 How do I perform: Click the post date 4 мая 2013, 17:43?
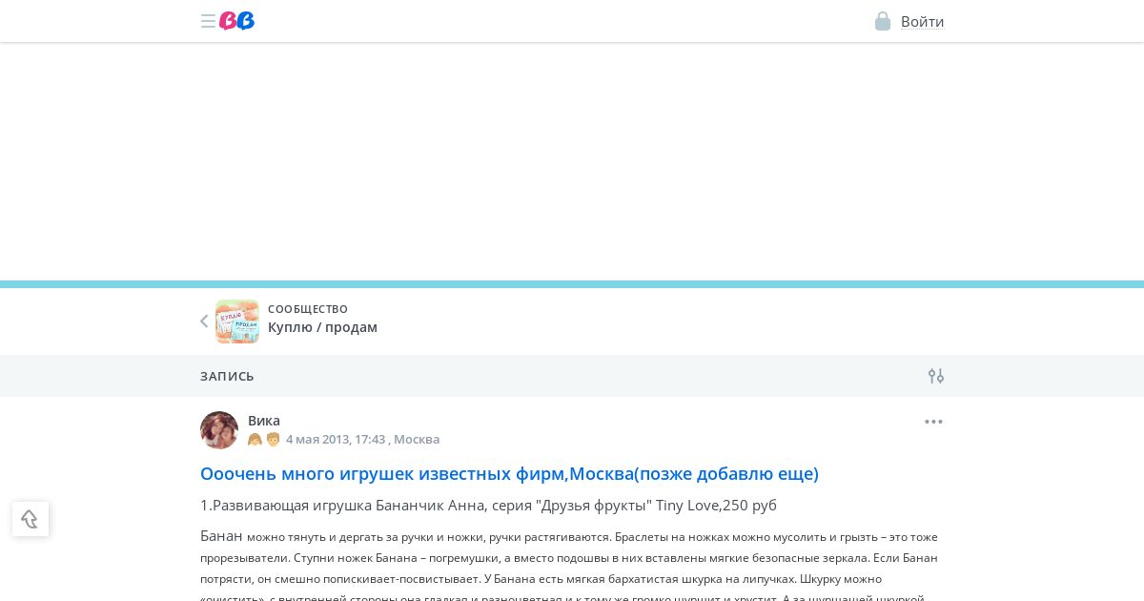pyautogui.click(x=336, y=440)
